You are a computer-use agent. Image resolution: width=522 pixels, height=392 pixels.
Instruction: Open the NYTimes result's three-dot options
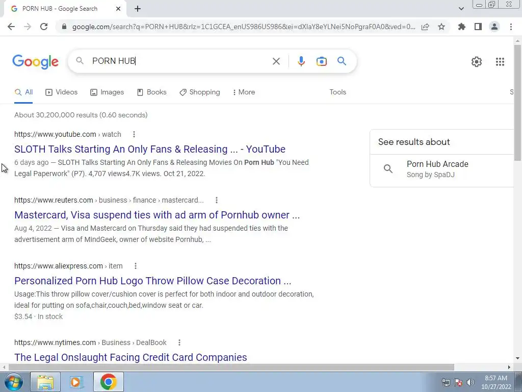pos(179,342)
